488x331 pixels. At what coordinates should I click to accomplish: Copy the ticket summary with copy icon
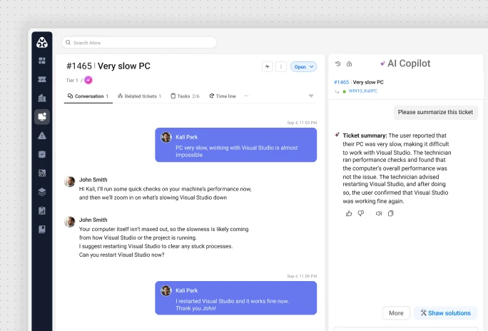pyautogui.click(x=390, y=213)
